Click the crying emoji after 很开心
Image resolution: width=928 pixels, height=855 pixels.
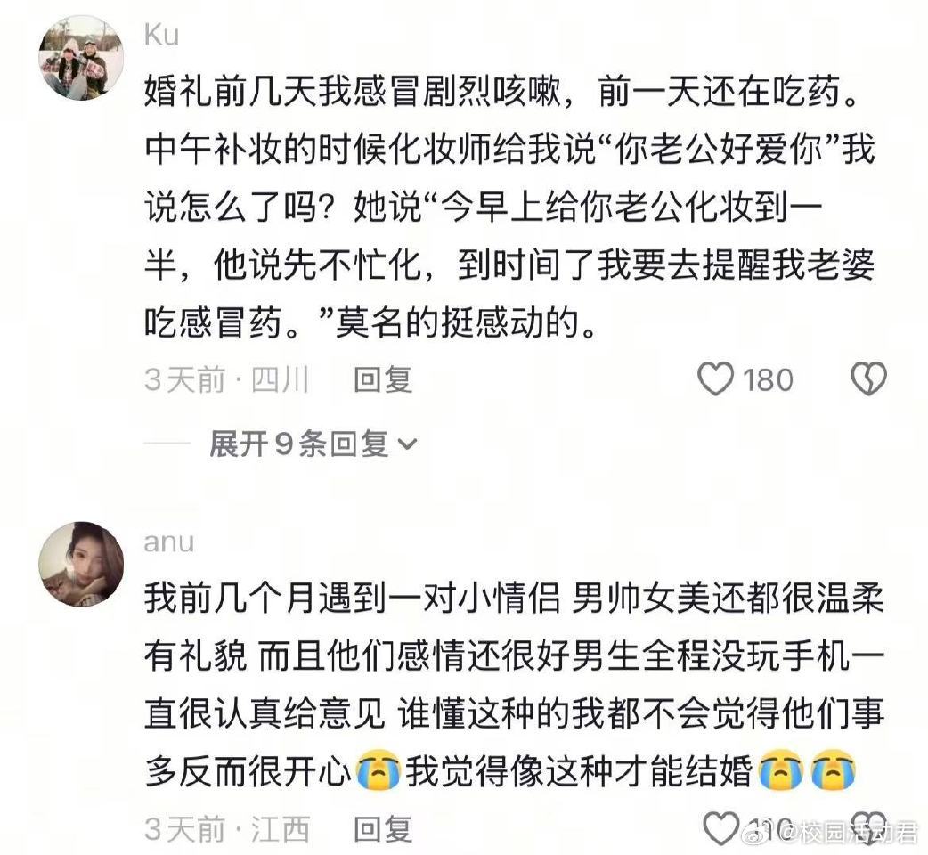[x=377, y=771]
